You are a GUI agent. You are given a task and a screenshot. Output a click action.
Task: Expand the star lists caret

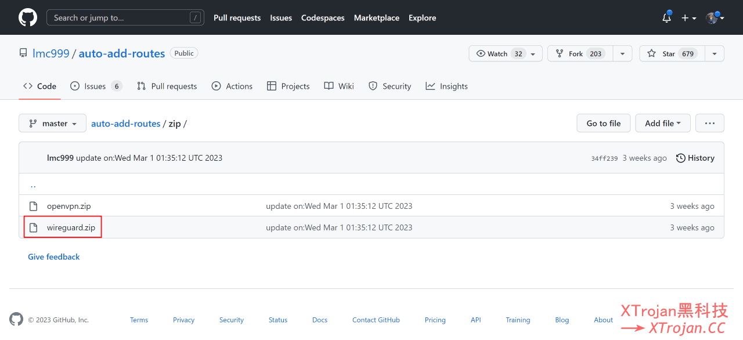pos(715,53)
